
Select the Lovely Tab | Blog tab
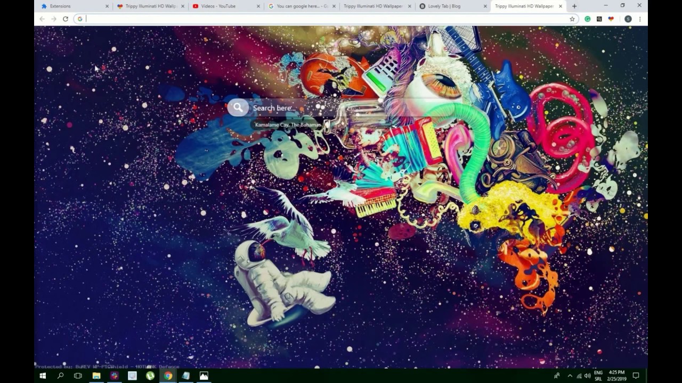pos(448,6)
